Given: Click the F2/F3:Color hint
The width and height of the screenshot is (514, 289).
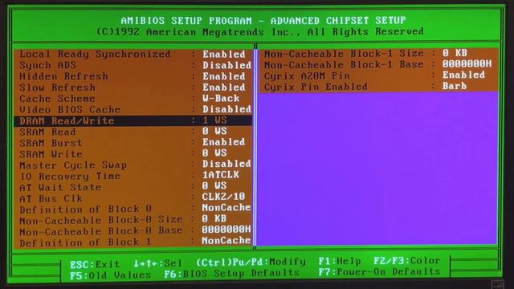Looking at the screenshot, I should point(407,261).
